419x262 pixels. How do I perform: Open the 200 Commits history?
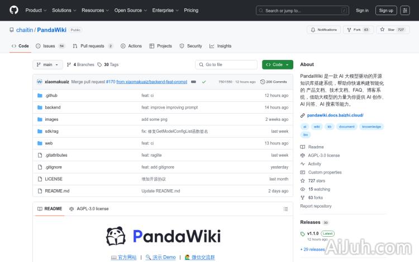coord(274,82)
